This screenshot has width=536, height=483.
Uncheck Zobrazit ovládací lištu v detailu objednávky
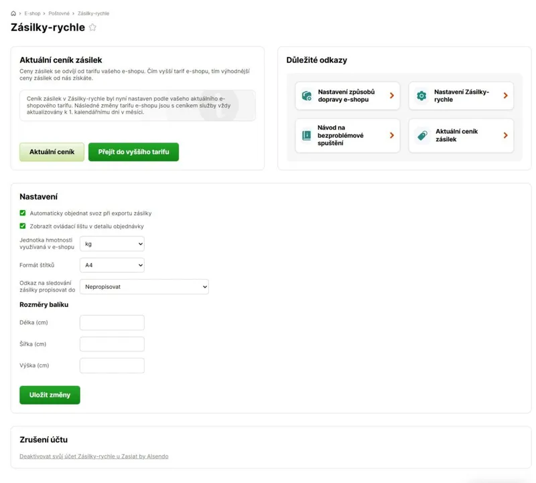point(23,226)
